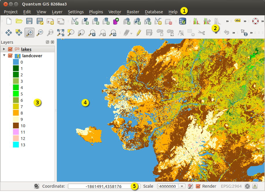Select the Pan Map tool
Screen dimensions: 265x192
coord(8,33)
